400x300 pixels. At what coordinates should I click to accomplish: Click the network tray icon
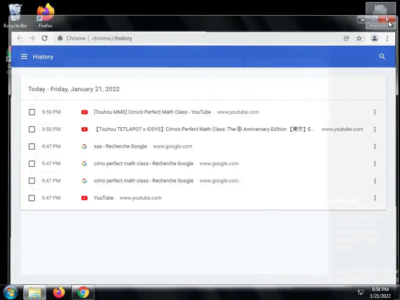tap(361, 292)
